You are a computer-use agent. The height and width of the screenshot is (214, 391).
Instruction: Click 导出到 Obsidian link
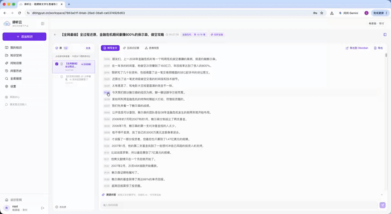357,48
